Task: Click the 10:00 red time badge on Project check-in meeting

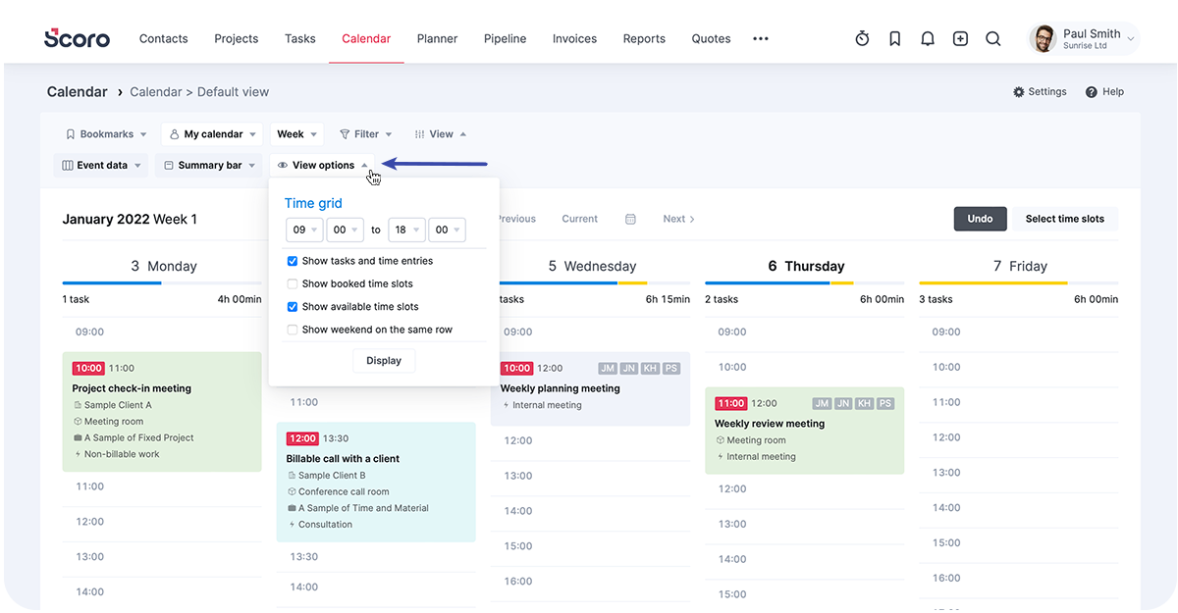Action: [x=88, y=368]
